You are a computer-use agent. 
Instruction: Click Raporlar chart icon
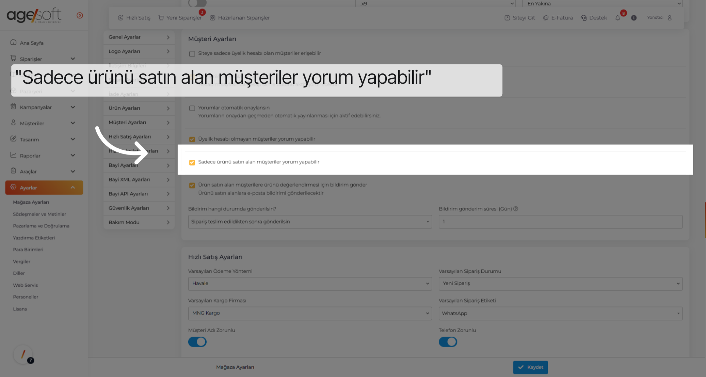[14, 155]
